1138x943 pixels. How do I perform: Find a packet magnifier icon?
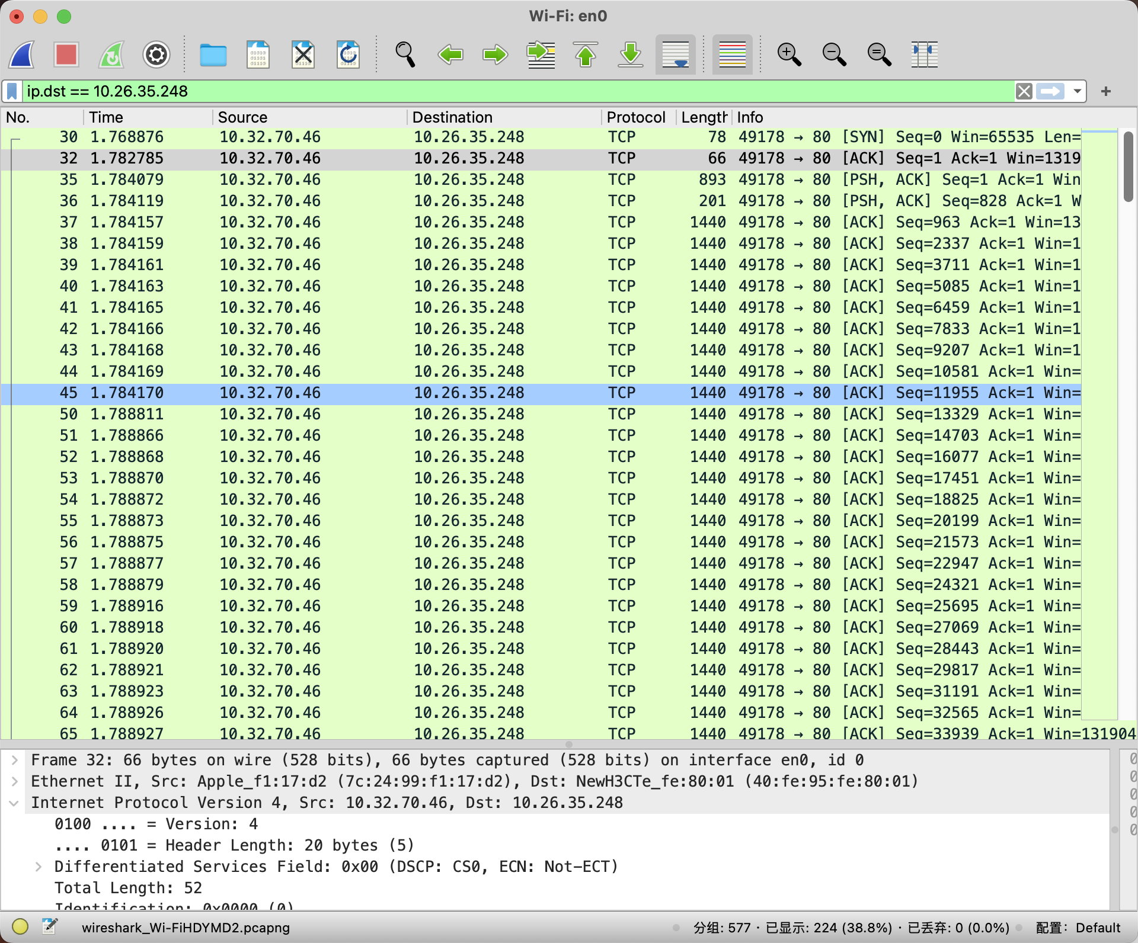(x=405, y=54)
